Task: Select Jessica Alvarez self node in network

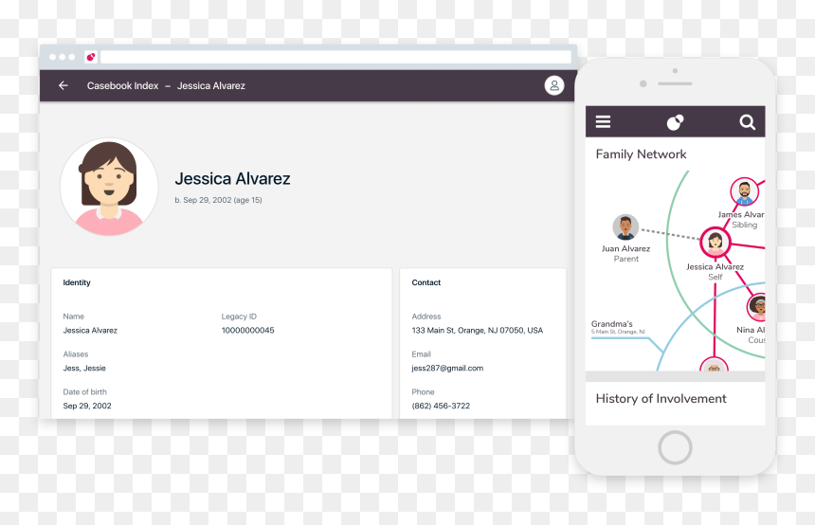Action: [715, 242]
